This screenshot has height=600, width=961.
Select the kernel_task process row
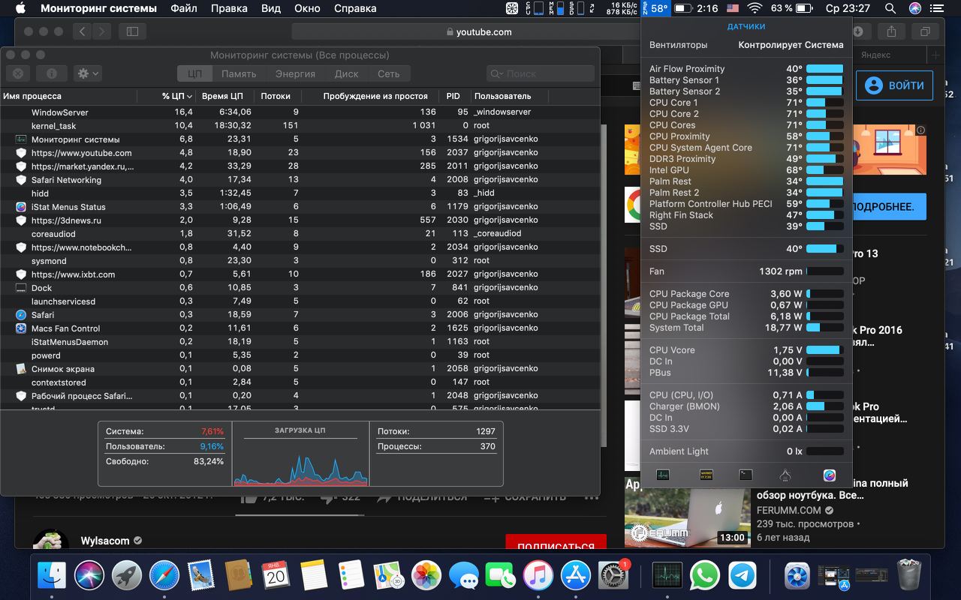[x=300, y=126]
